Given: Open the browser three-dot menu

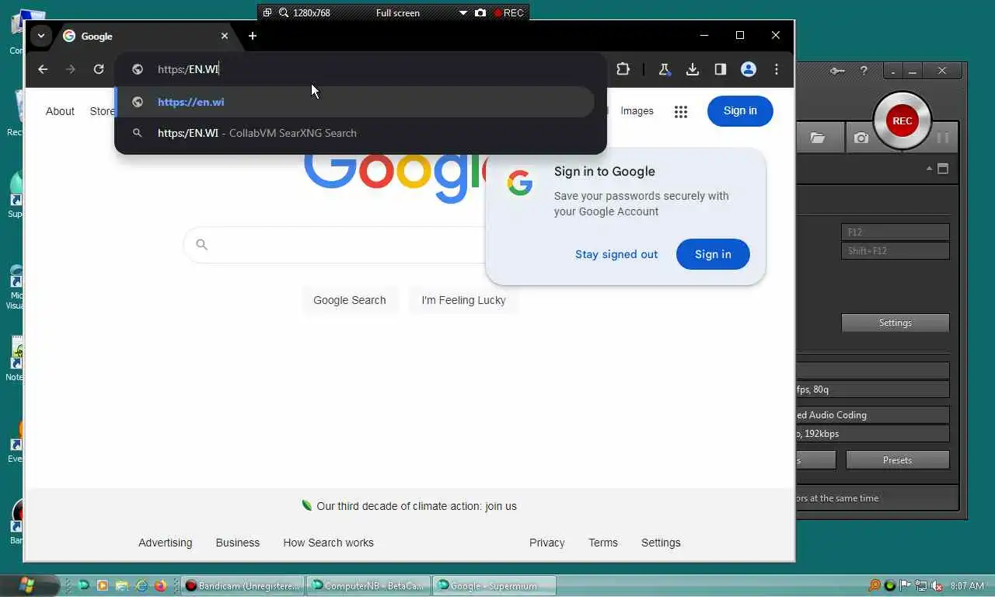Looking at the screenshot, I should (777, 69).
